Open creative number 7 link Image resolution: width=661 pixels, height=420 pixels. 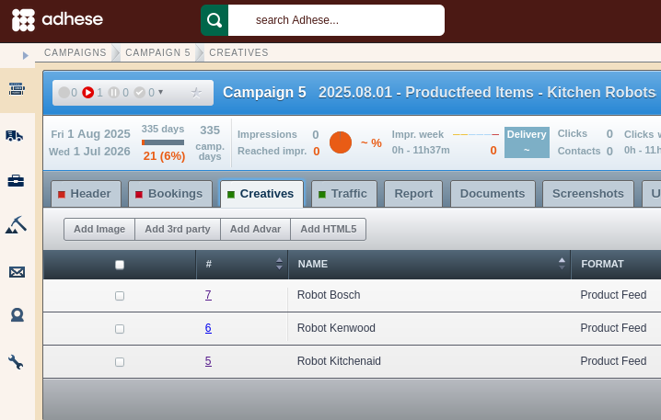[x=208, y=295]
